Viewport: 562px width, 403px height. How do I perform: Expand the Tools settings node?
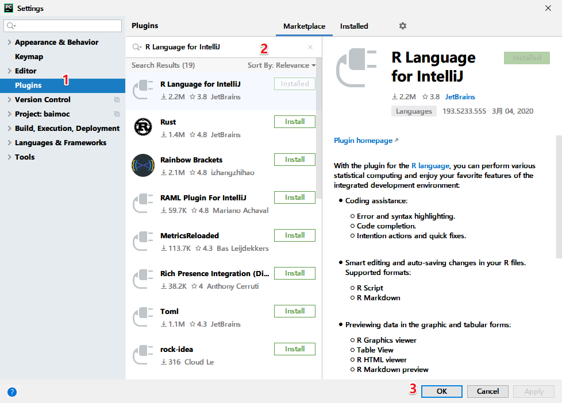(x=9, y=157)
